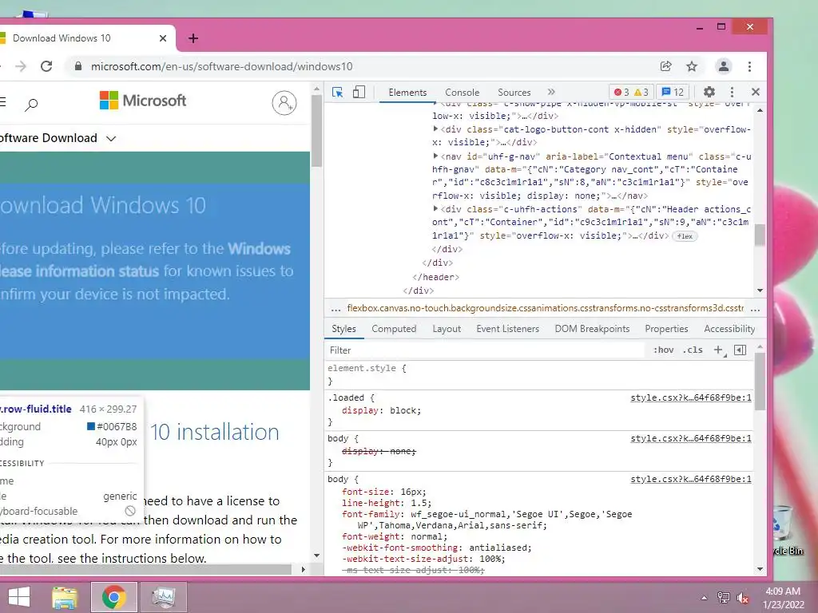Click the font-weight normal declaration
The width and height of the screenshot is (818, 613).
click(395, 536)
